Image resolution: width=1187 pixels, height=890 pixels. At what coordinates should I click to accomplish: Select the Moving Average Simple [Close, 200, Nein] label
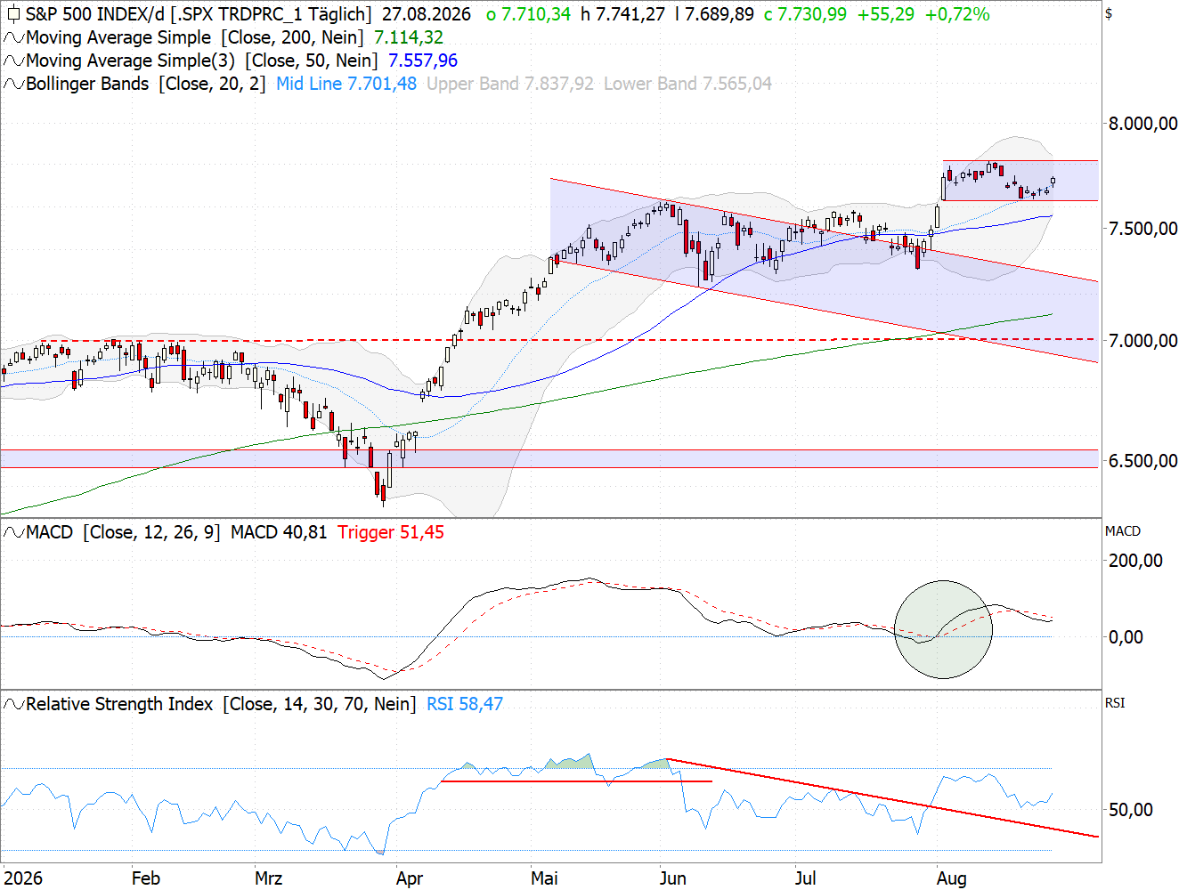tap(195, 37)
